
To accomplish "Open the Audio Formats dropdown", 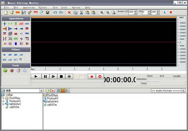I will coord(184,91).
